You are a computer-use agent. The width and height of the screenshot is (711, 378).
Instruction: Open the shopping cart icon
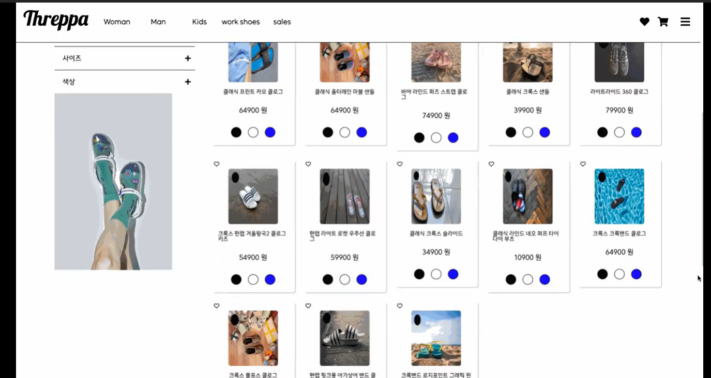[663, 22]
